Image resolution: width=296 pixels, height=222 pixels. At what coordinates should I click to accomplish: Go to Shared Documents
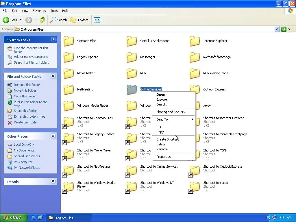(27, 156)
